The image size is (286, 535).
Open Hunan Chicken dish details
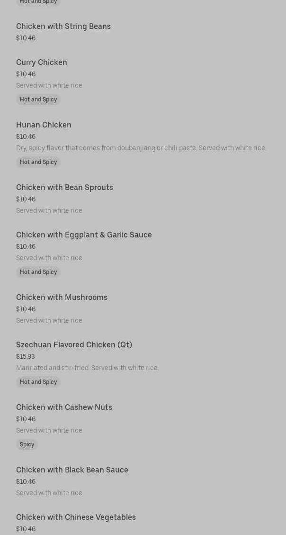[x=44, y=125]
